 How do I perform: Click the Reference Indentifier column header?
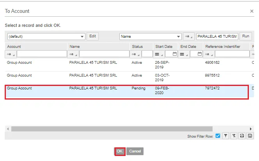[223, 47]
